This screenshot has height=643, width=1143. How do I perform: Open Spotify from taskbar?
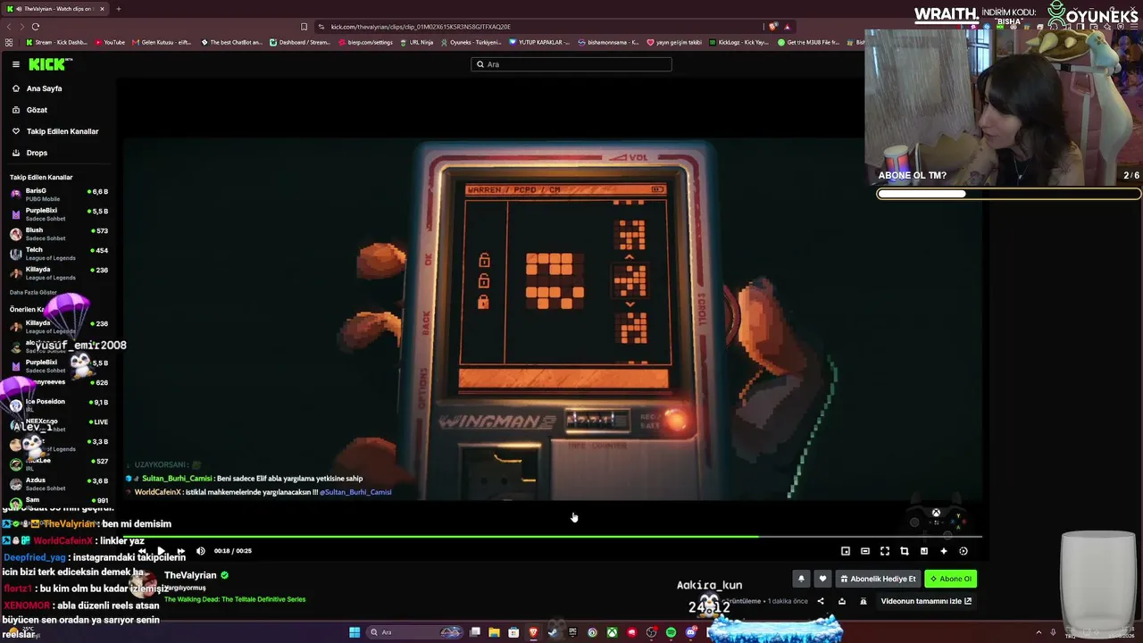click(x=671, y=632)
